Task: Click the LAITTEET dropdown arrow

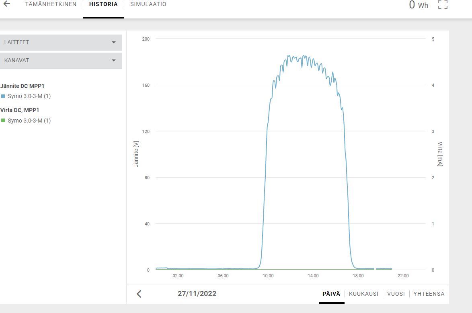Action: [x=114, y=43]
